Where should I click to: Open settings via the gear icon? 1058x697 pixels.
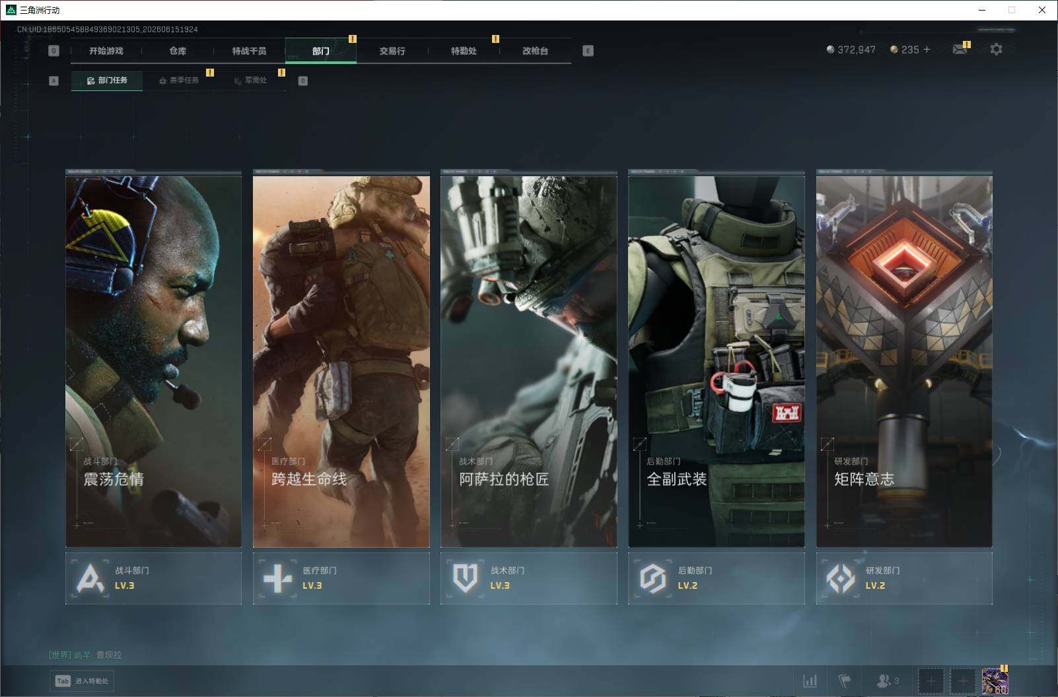(x=996, y=49)
